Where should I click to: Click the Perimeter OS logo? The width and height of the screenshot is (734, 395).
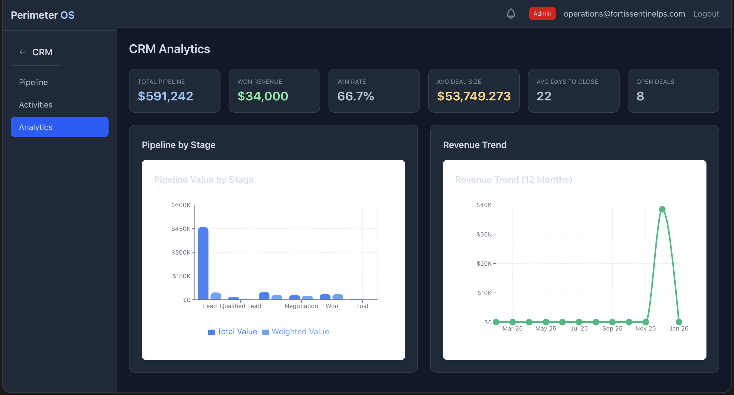(x=43, y=15)
